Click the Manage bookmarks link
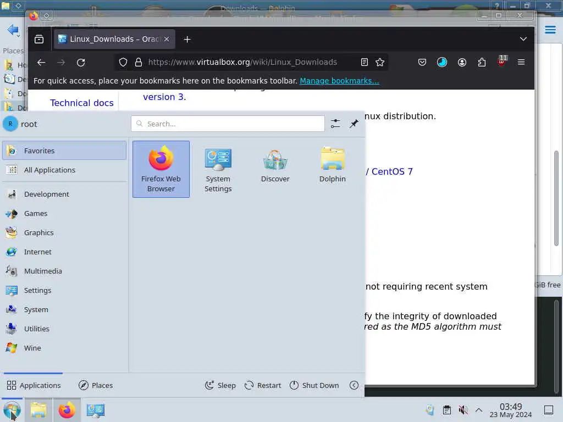Viewport: 563px width, 422px height. 339,81
